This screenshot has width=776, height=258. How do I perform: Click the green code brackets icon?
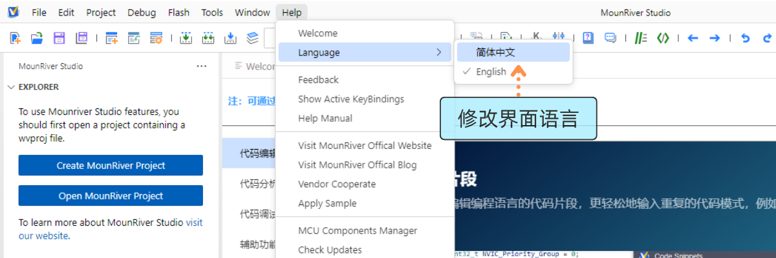pos(663,38)
